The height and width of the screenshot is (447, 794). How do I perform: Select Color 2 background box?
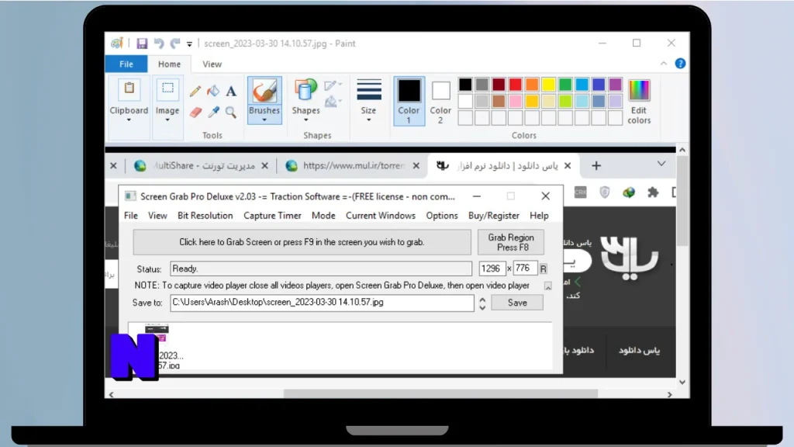[x=440, y=102]
